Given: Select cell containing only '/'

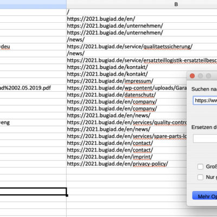Looking at the screenshot, I should pos(142,12).
